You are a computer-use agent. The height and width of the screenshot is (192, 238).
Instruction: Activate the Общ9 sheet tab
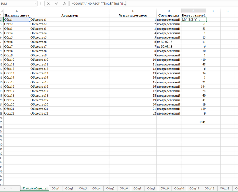click(165, 188)
